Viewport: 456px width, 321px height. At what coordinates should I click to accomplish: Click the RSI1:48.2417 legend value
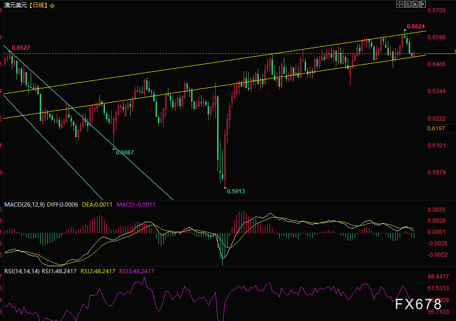coord(59,271)
